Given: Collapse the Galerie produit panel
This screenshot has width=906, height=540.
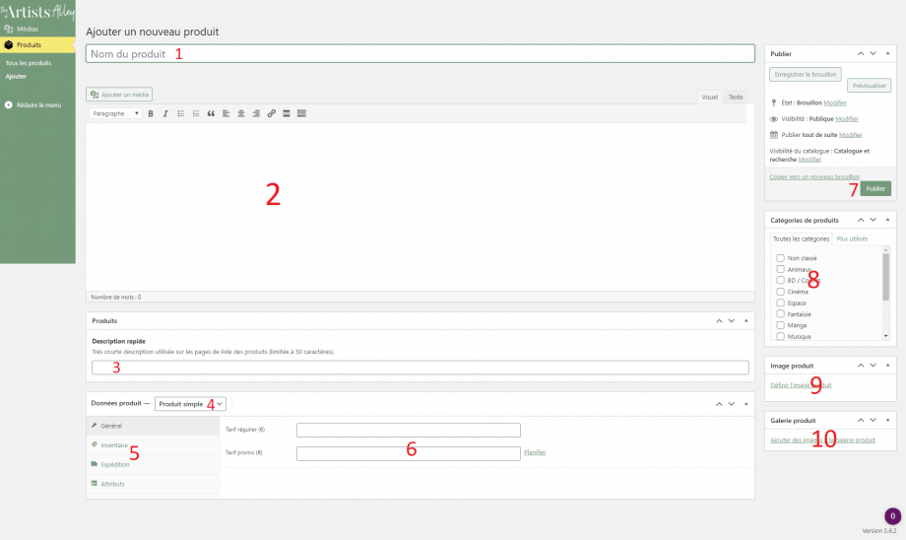Looking at the screenshot, I should pyautogui.click(x=887, y=421).
